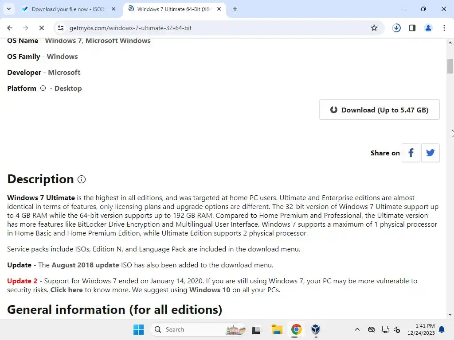This screenshot has height=340, width=454.
Task: Open the network tray icon
Action: (x=385, y=329)
